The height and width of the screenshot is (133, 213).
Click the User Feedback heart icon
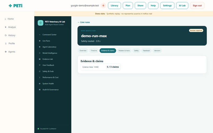pos(40,65)
